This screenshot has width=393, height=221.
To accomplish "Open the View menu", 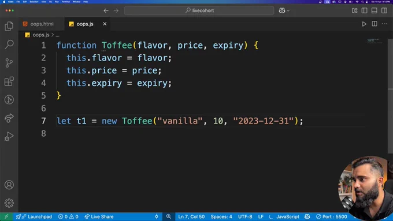I will [44, 2].
